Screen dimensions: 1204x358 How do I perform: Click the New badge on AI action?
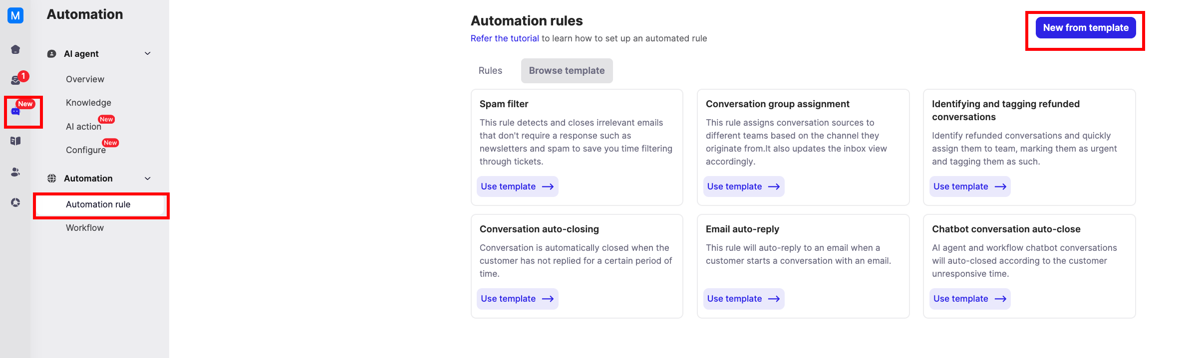[x=106, y=119]
